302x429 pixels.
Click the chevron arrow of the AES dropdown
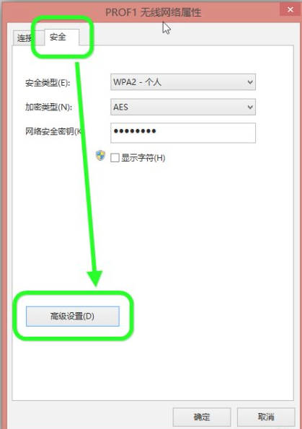coord(250,107)
